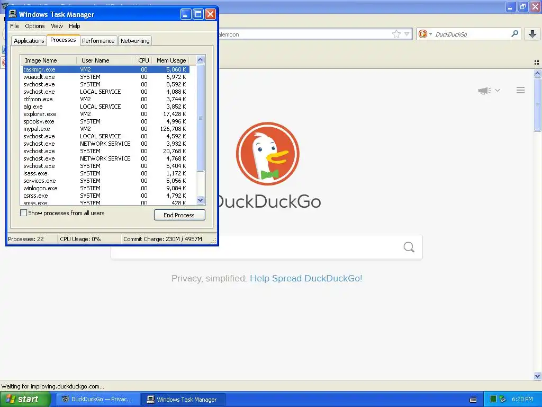
Task: Click the 6:20 PM system clock
Action: pyautogui.click(x=522, y=399)
